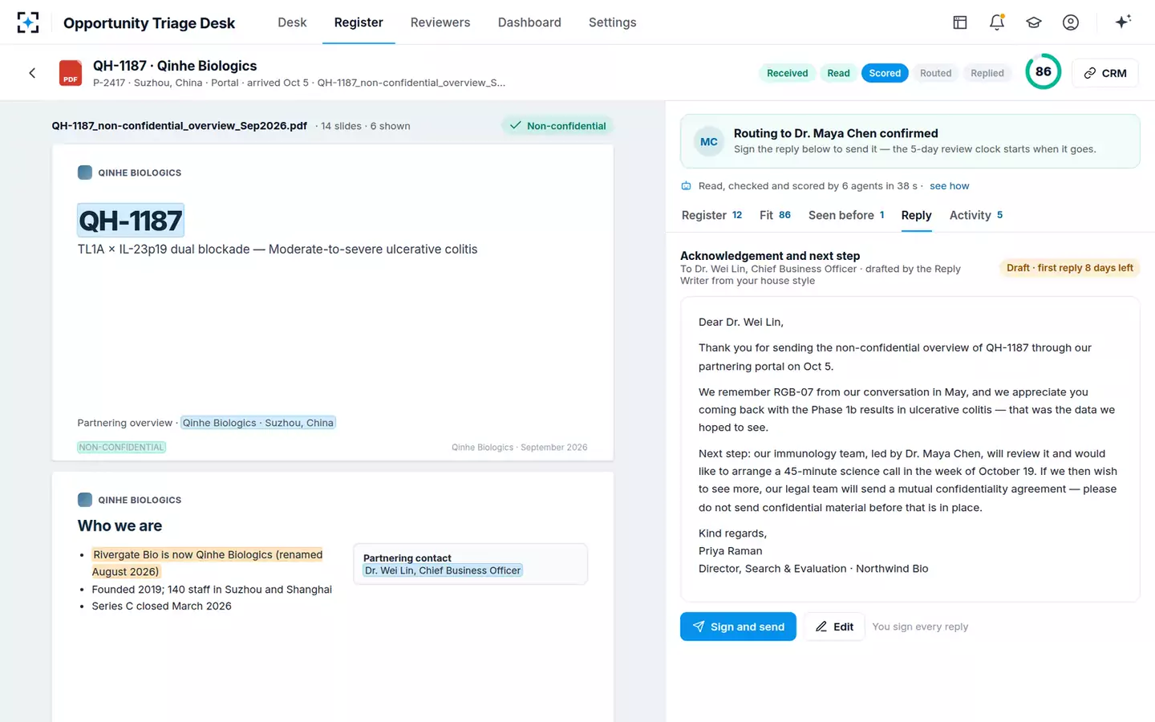Viewport: 1155px width, 722px height.
Task: Select the Reply tab
Action: tap(916, 215)
